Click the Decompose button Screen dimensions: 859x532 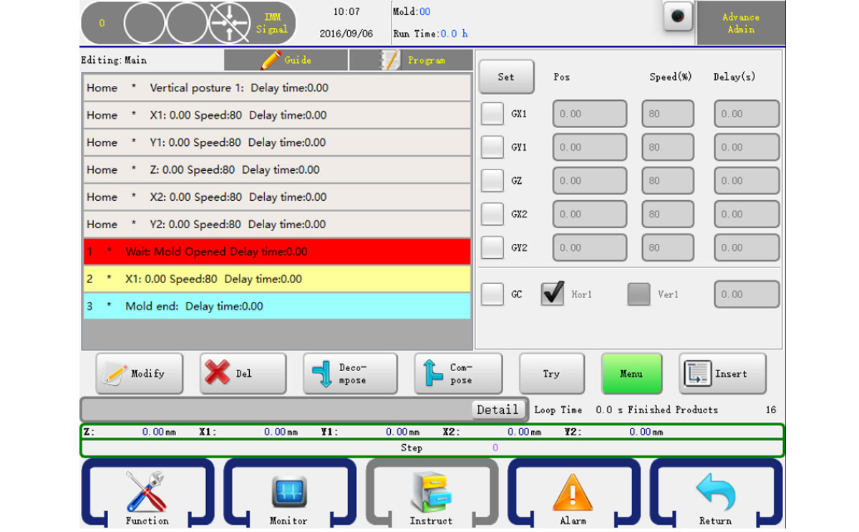pos(349,373)
